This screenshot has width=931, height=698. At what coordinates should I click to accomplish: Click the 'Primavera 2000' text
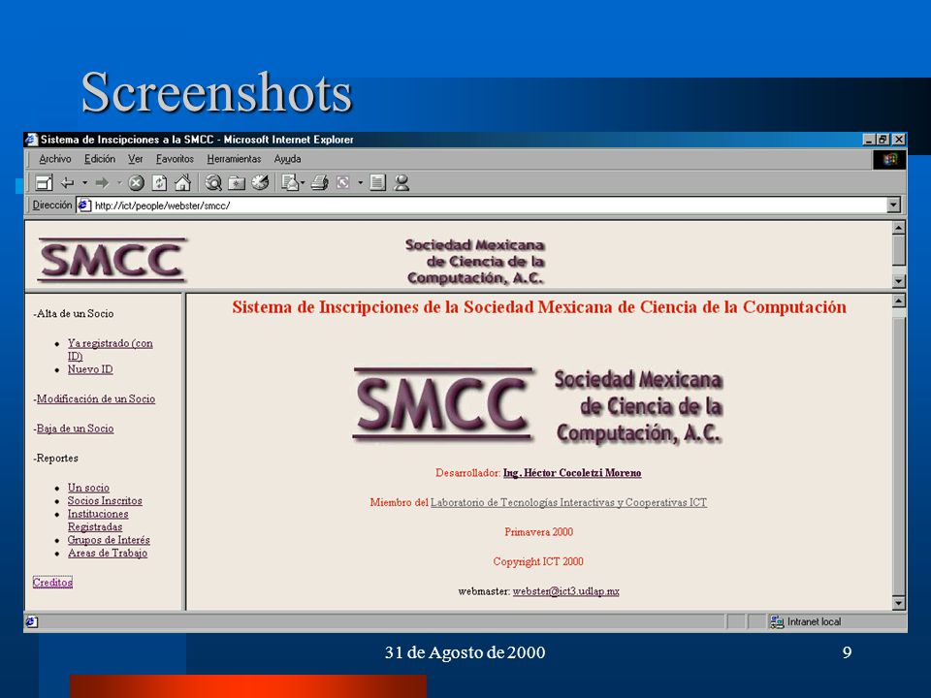tap(538, 532)
